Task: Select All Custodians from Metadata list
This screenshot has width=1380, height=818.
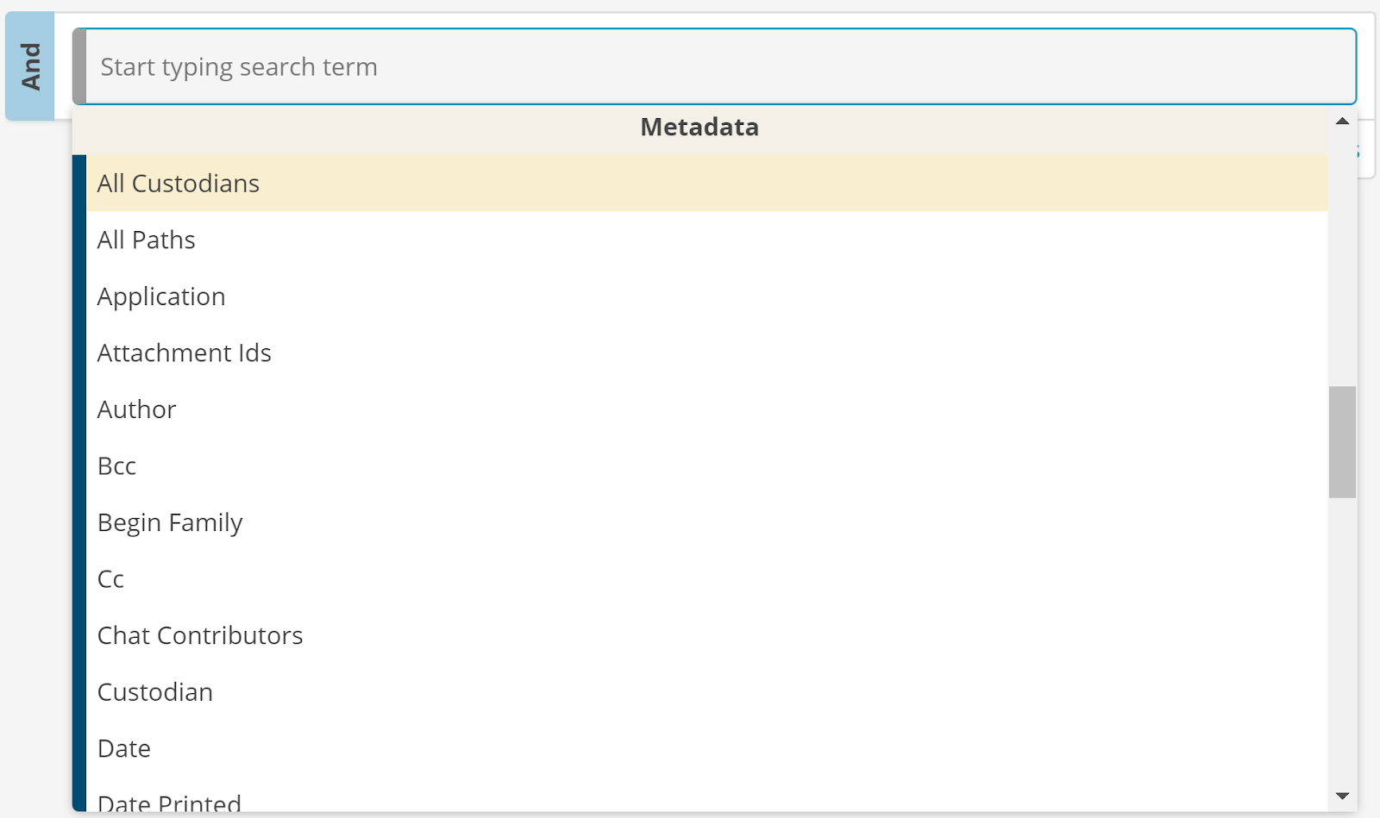Action: pyautogui.click(x=706, y=183)
